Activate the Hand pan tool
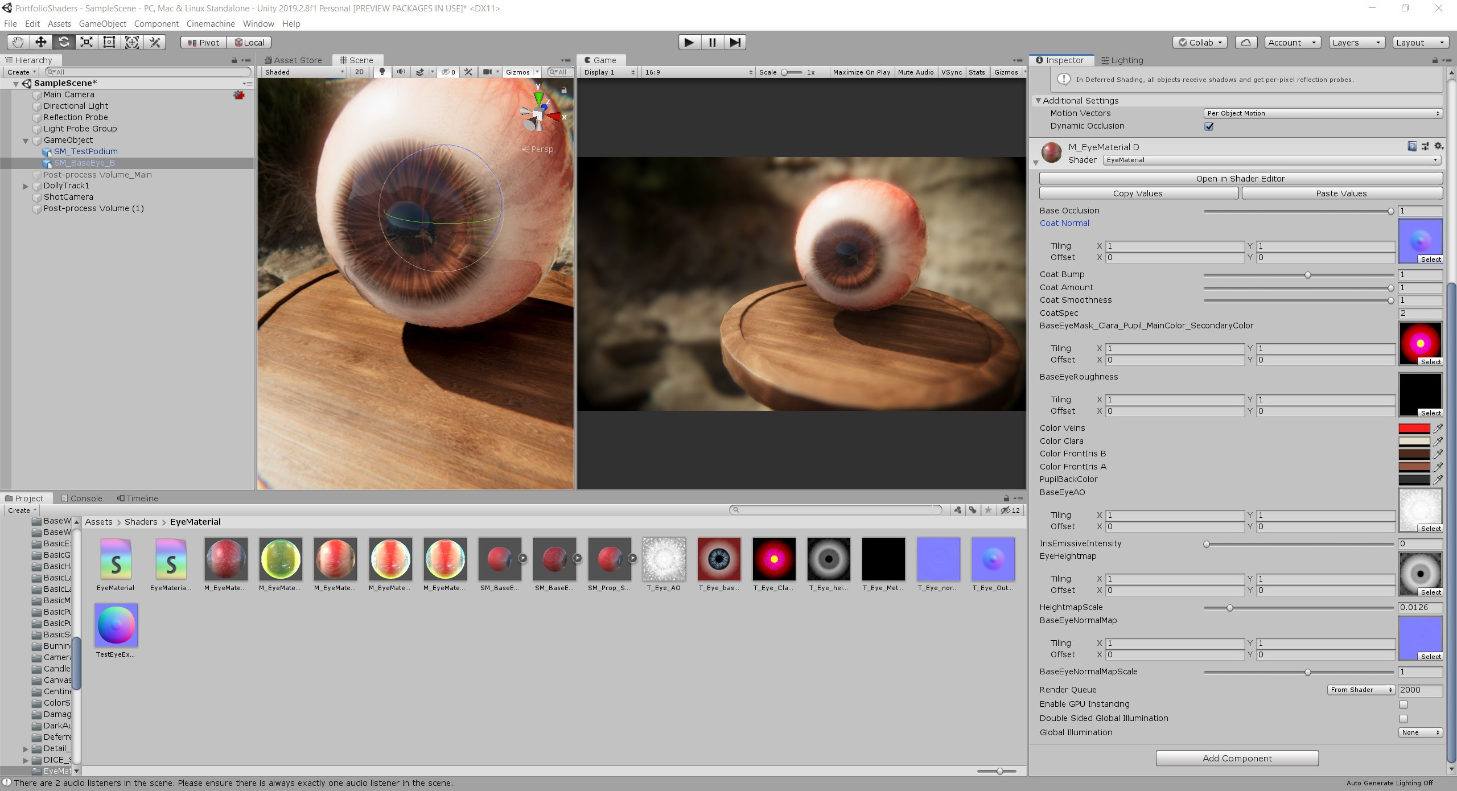Screen dimensions: 1457x791 pos(17,42)
